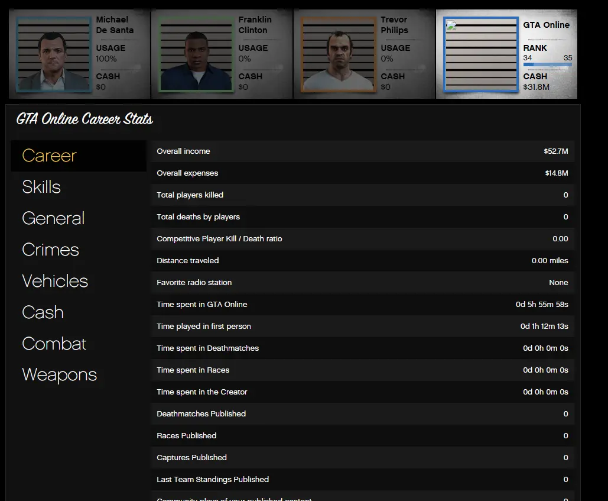The image size is (608, 501).
Task: Show the Crimes stats section
Action: click(50, 250)
